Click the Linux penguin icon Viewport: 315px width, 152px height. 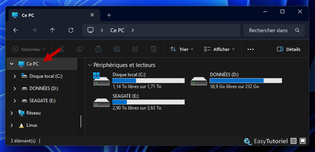point(21,125)
